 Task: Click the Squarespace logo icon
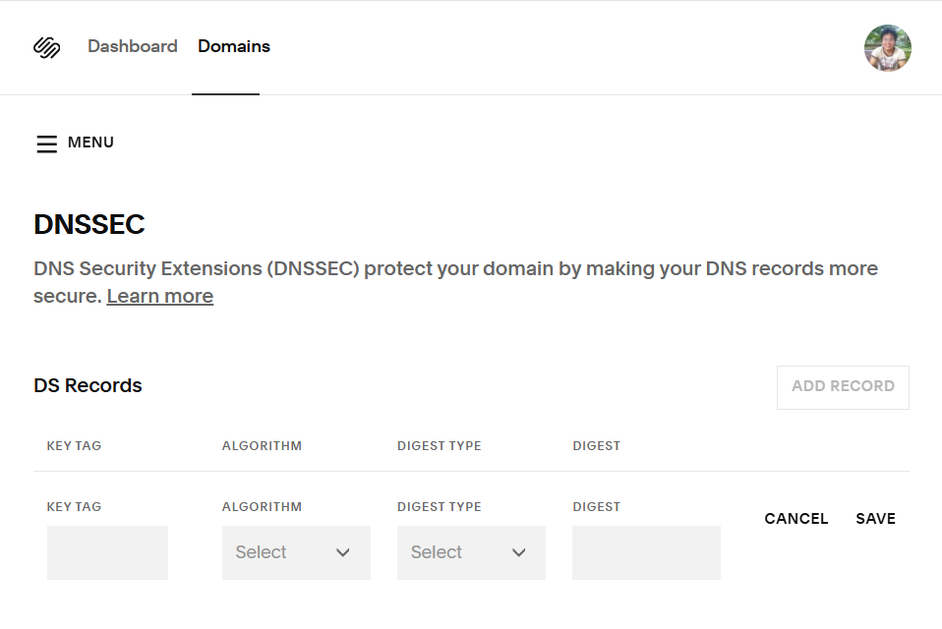tap(47, 47)
